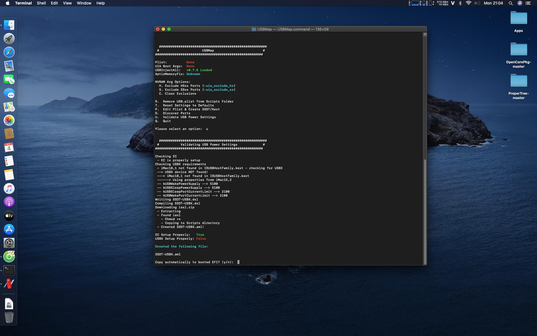537x336 pixels.
Task: Click the V status icon in the menu bar
Action: [x=453, y=3]
